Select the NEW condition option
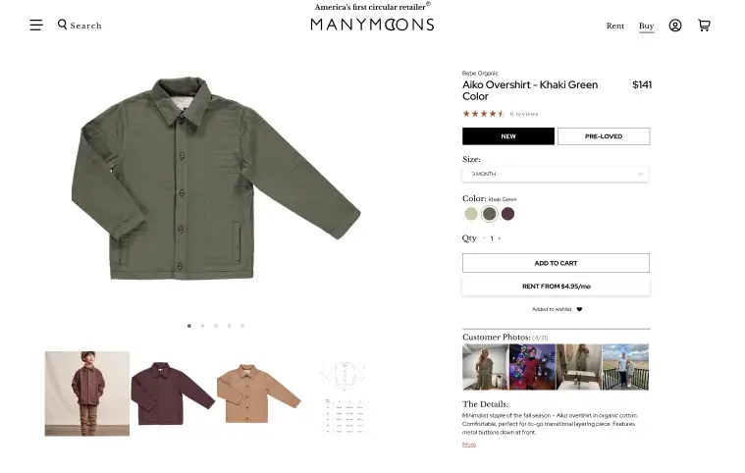745x473 pixels. pyautogui.click(x=508, y=136)
